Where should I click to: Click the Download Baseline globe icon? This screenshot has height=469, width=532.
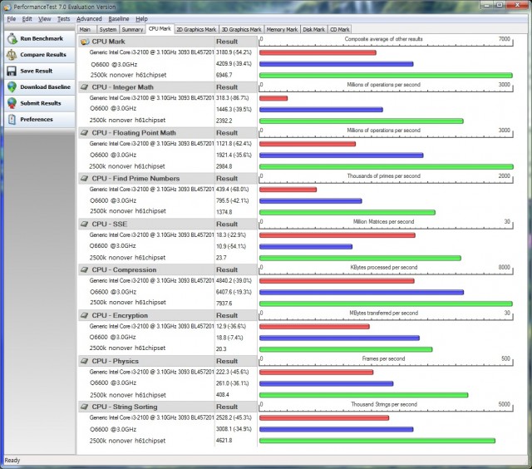(x=12, y=86)
